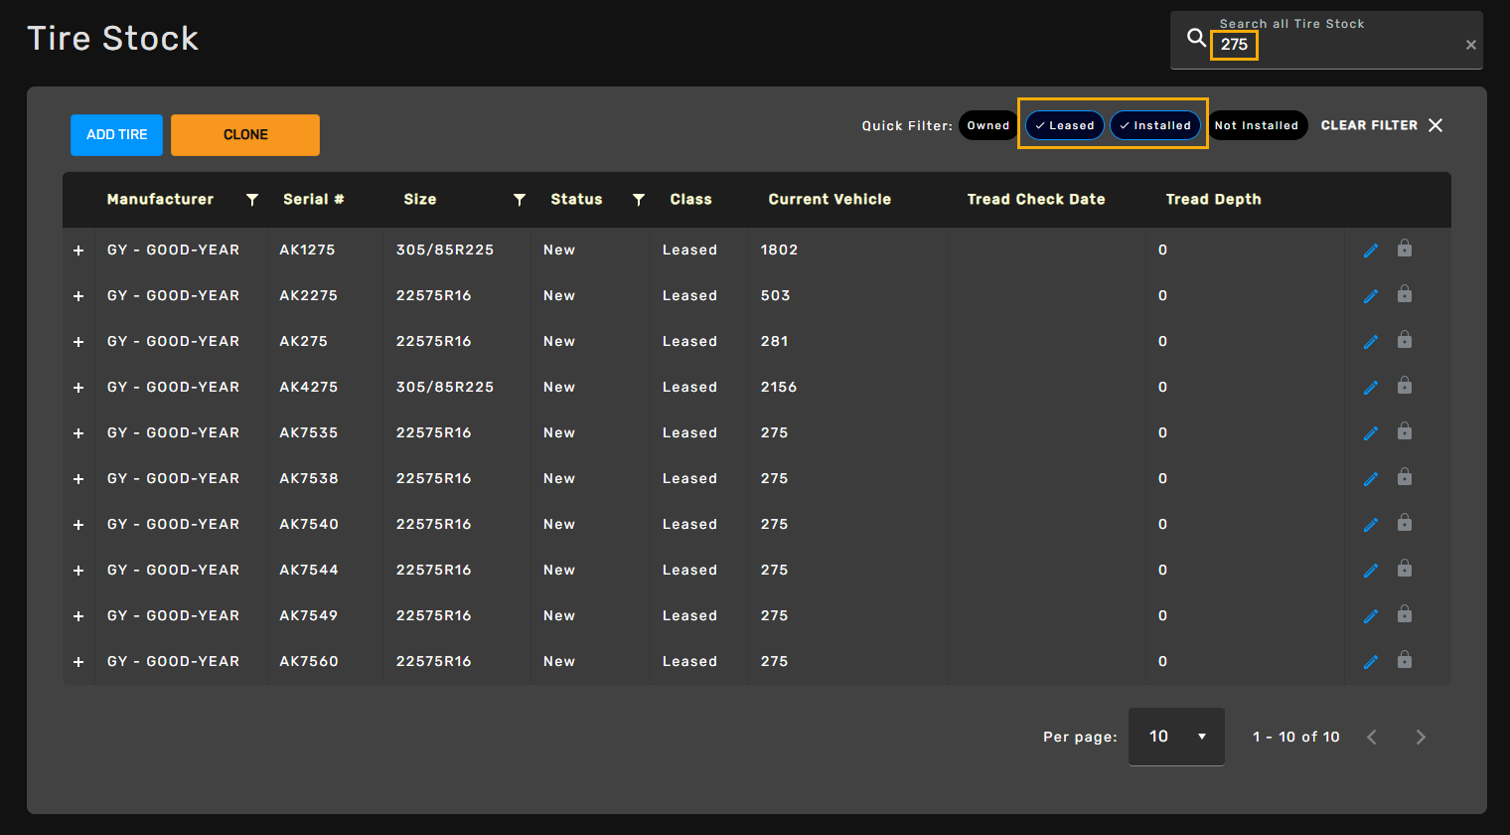Clear the search field with the X icon

[x=1470, y=45]
